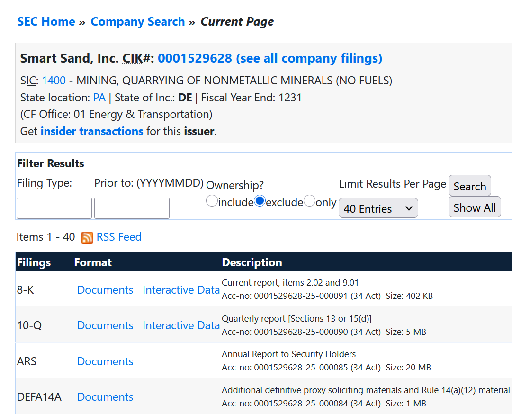The width and height of the screenshot is (512, 414).
Task: Open Interactive Data for the 8-K filing
Action: pos(181,290)
